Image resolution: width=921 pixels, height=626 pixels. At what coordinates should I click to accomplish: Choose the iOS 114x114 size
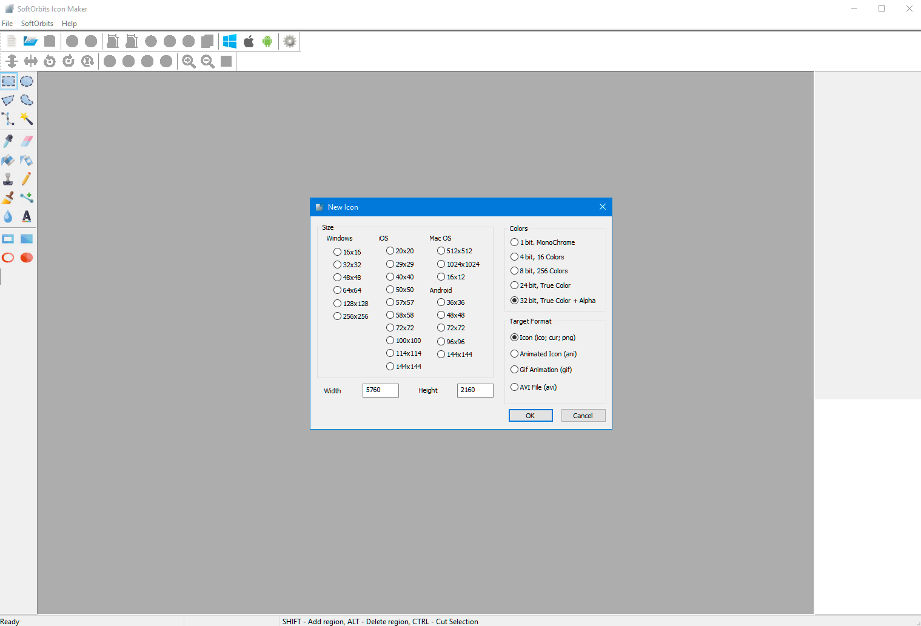point(404,353)
